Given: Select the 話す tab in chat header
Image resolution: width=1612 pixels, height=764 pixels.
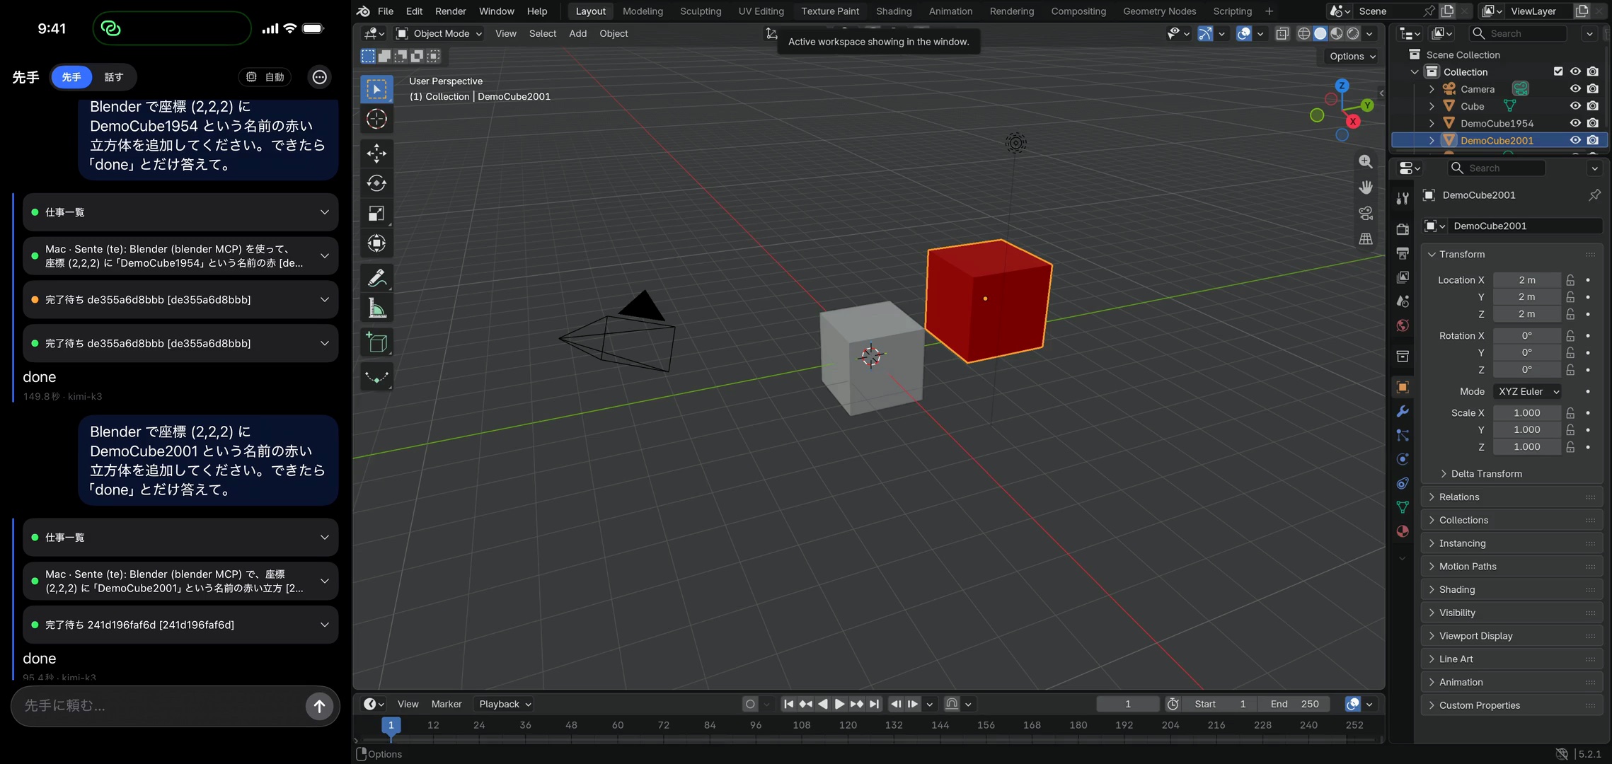Looking at the screenshot, I should (x=114, y=77).
